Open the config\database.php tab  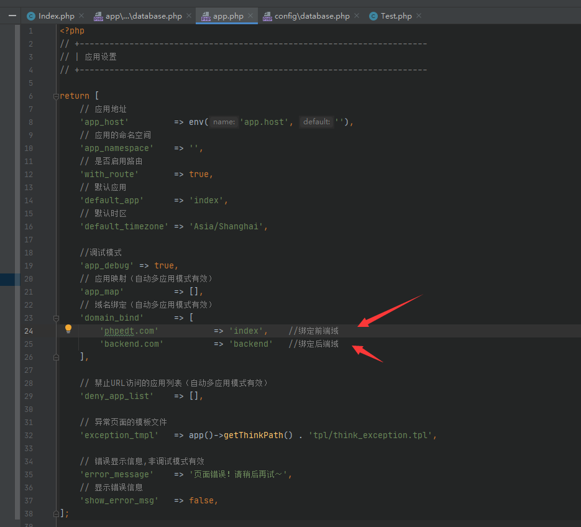coord(312,16)
